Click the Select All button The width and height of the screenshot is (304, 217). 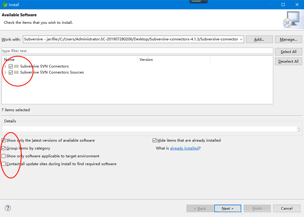pyautogui.click(x=288, y=52)
